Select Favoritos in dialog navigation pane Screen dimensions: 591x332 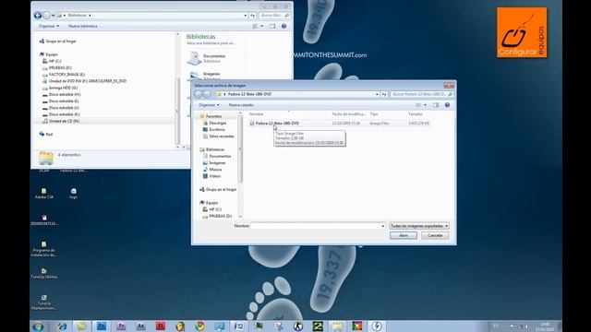point(213,116)
